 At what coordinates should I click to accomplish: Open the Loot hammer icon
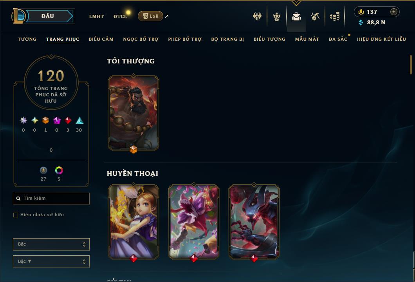[315, 16]
